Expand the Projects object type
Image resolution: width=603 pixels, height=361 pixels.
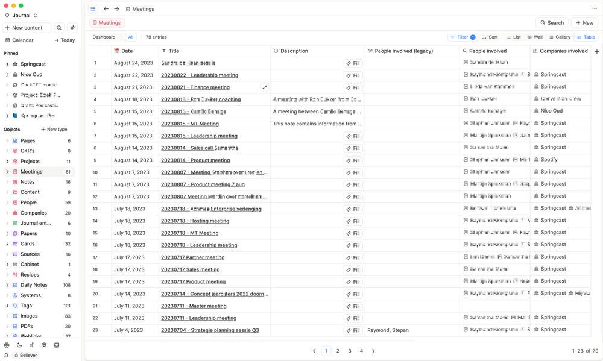(x=7, y=162)
